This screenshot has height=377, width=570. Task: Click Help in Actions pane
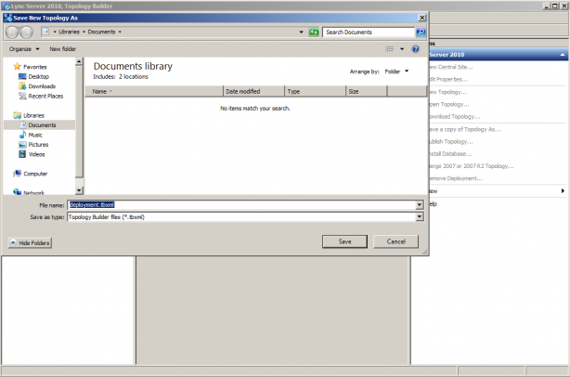[433, 203]
